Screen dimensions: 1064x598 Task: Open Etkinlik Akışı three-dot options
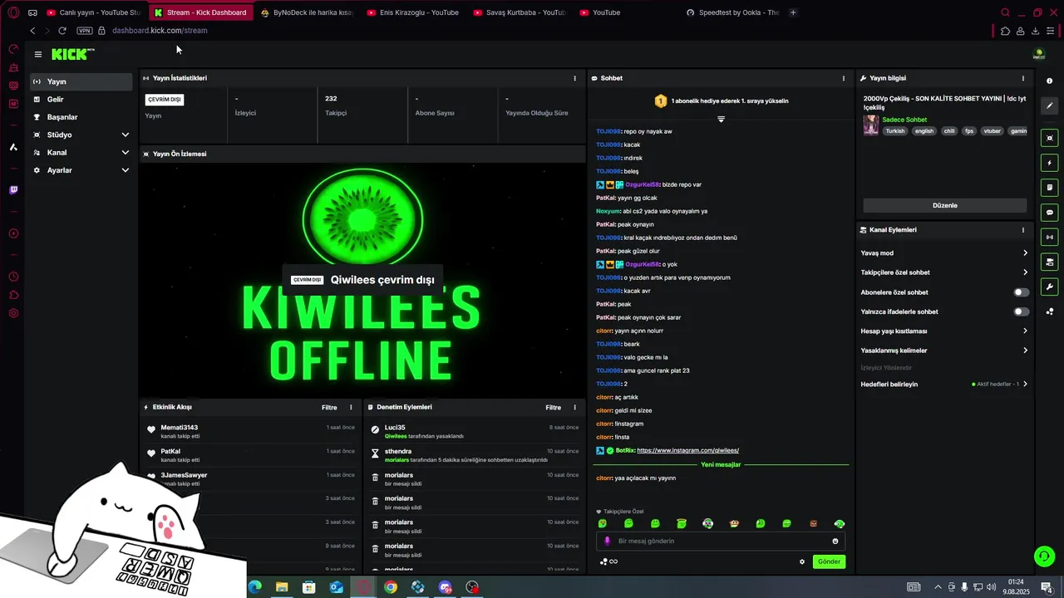click(x=351, y=408)
